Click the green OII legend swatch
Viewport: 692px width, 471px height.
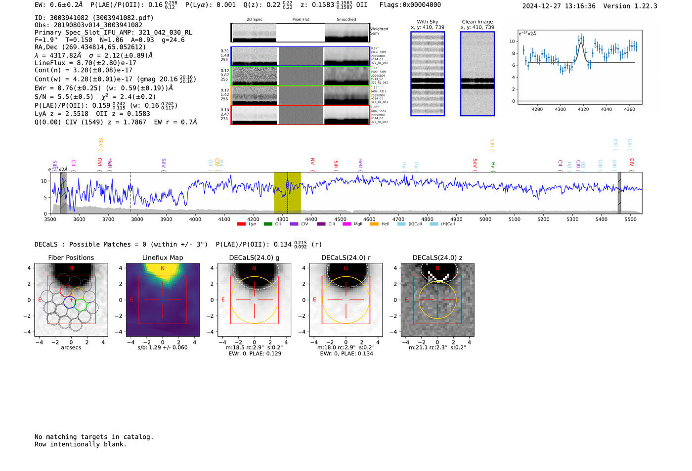click(x=268, y=224)
